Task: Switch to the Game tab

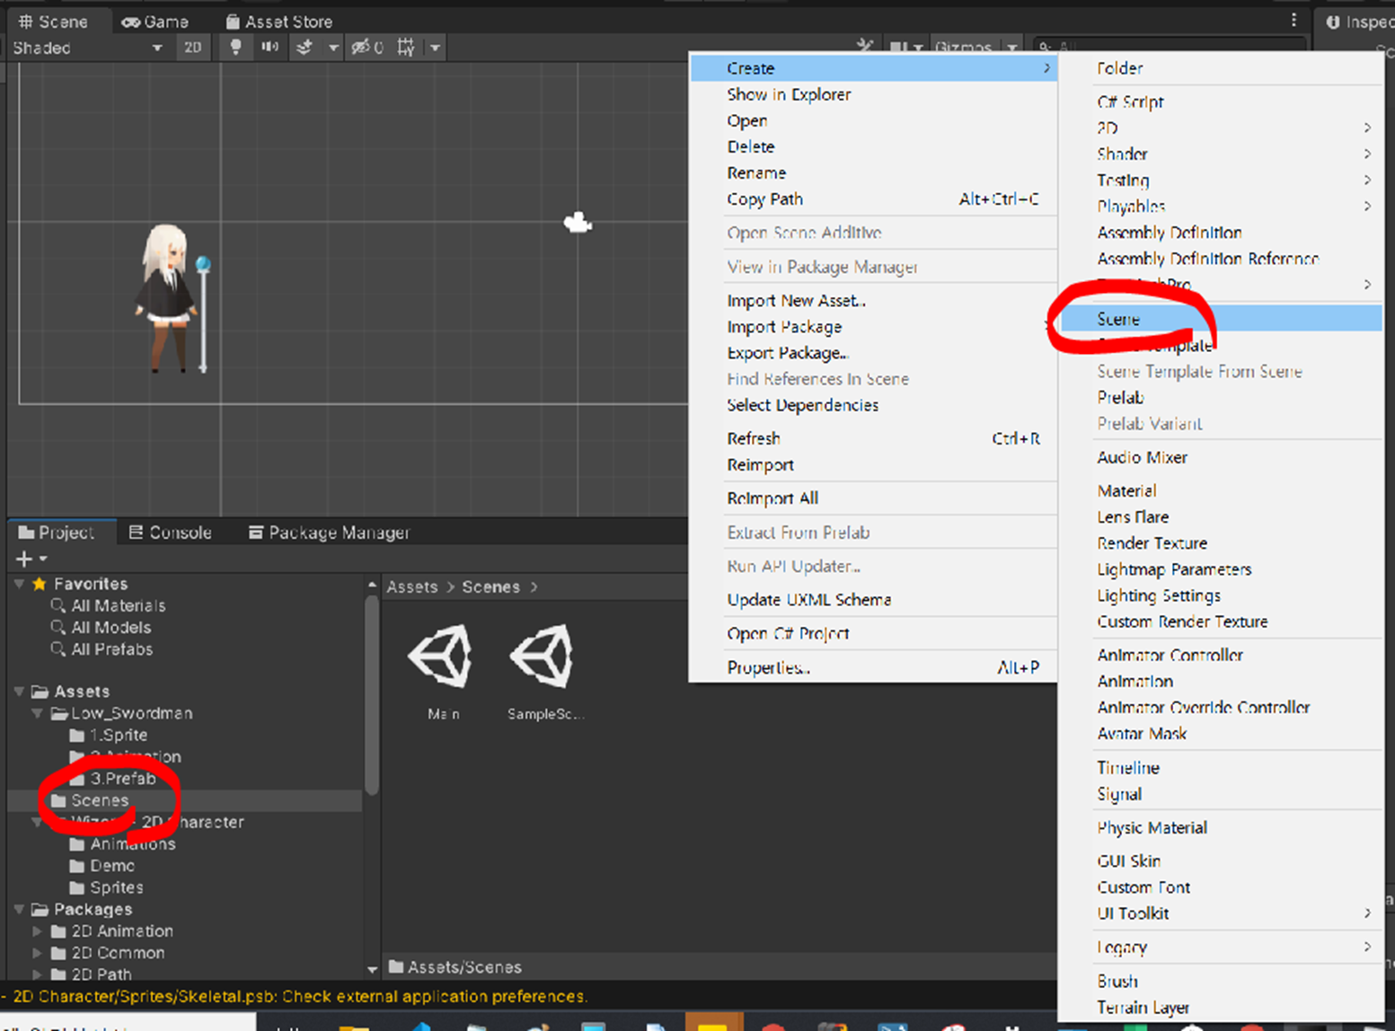Action: (x=155, y=22)
